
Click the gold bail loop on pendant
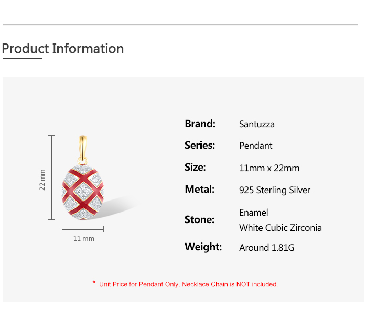pos(84,149)
